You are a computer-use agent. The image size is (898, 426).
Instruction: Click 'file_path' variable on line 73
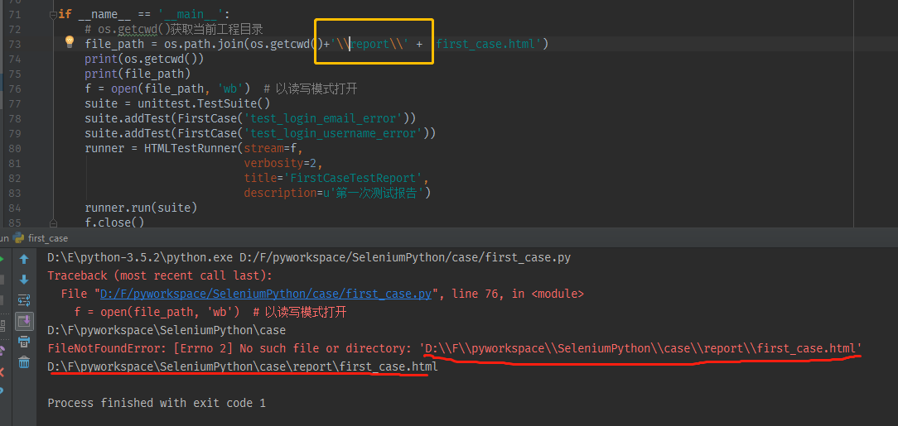pos(114,44)
